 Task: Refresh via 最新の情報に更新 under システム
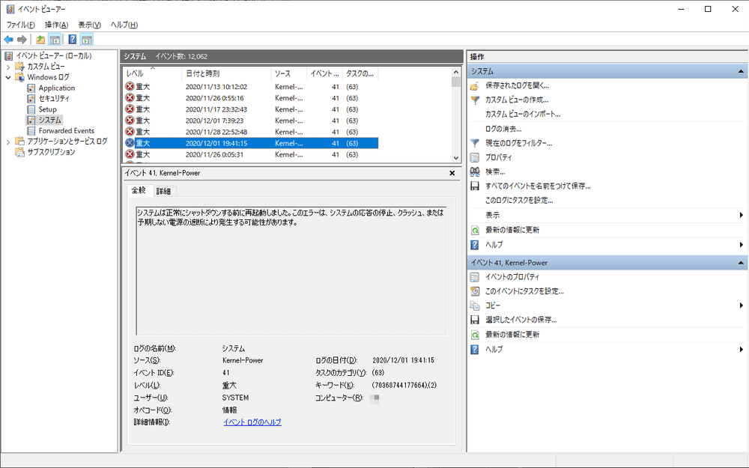(x=512, y=230)
